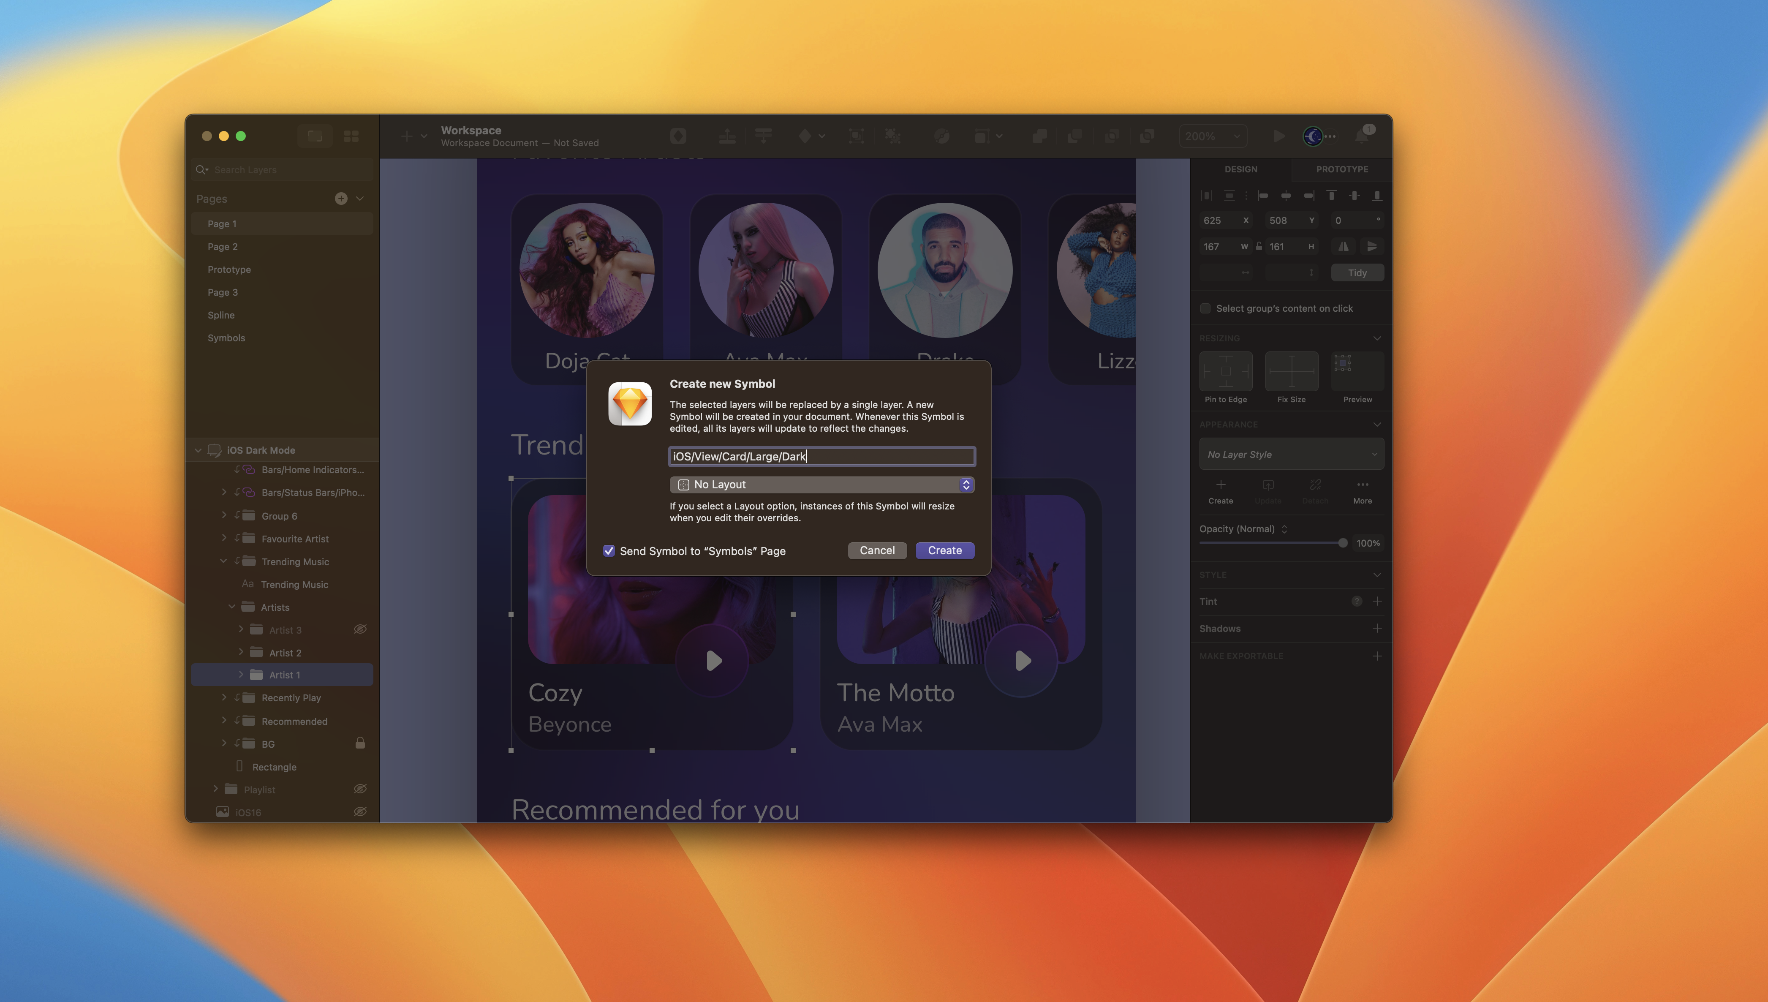
Task: Expand the Recently Play group
Action: (223, 698)
